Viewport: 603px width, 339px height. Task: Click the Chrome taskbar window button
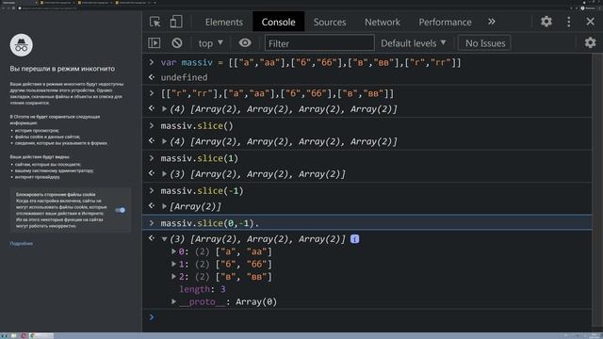click(x=41, y=335)
